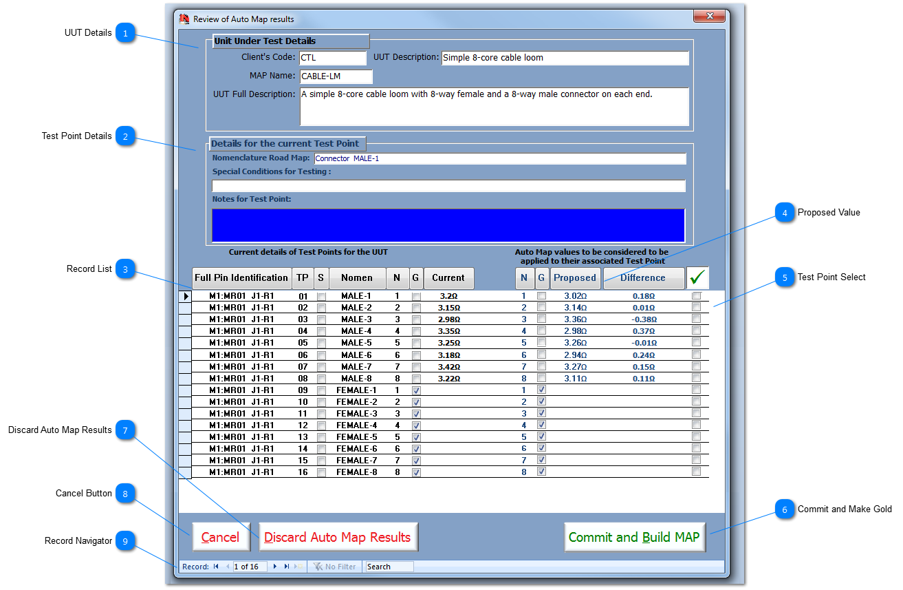Click the green checkmark select-all header icon
Viewport: 903px width, 590px height.
coord(697,277)
